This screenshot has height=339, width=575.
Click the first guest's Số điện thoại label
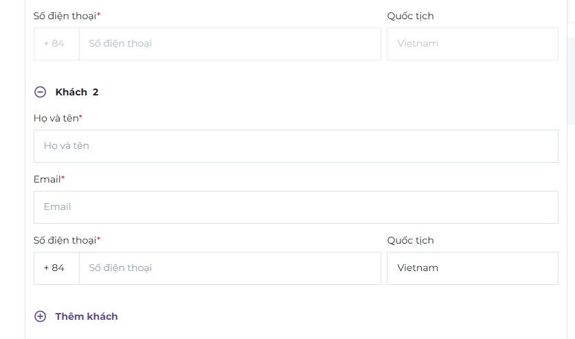click(65, 16)
